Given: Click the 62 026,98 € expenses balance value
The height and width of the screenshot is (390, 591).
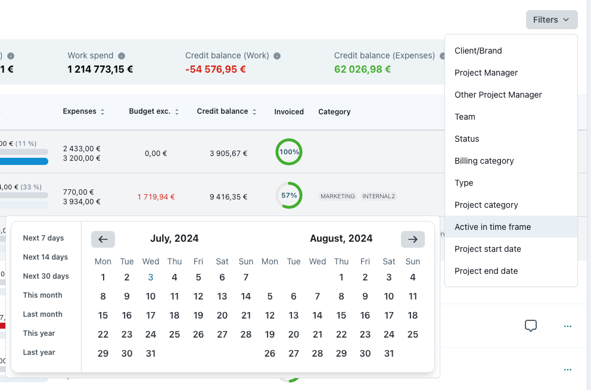Looking at the screenshot, I should coord(363,69).
